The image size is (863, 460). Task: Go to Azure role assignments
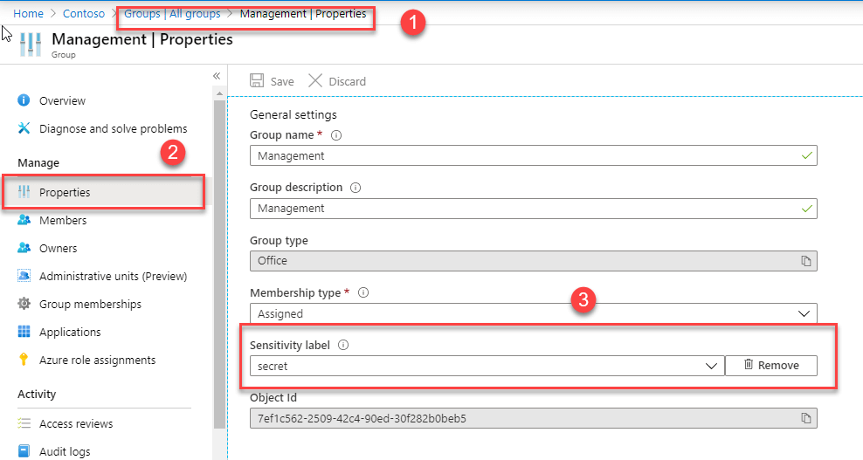[97, 360]
